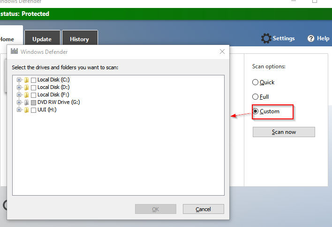The width and height of the screenshot is (332, 227).
Task: Click the Help question mark icon
Action: tap(310, 38)
